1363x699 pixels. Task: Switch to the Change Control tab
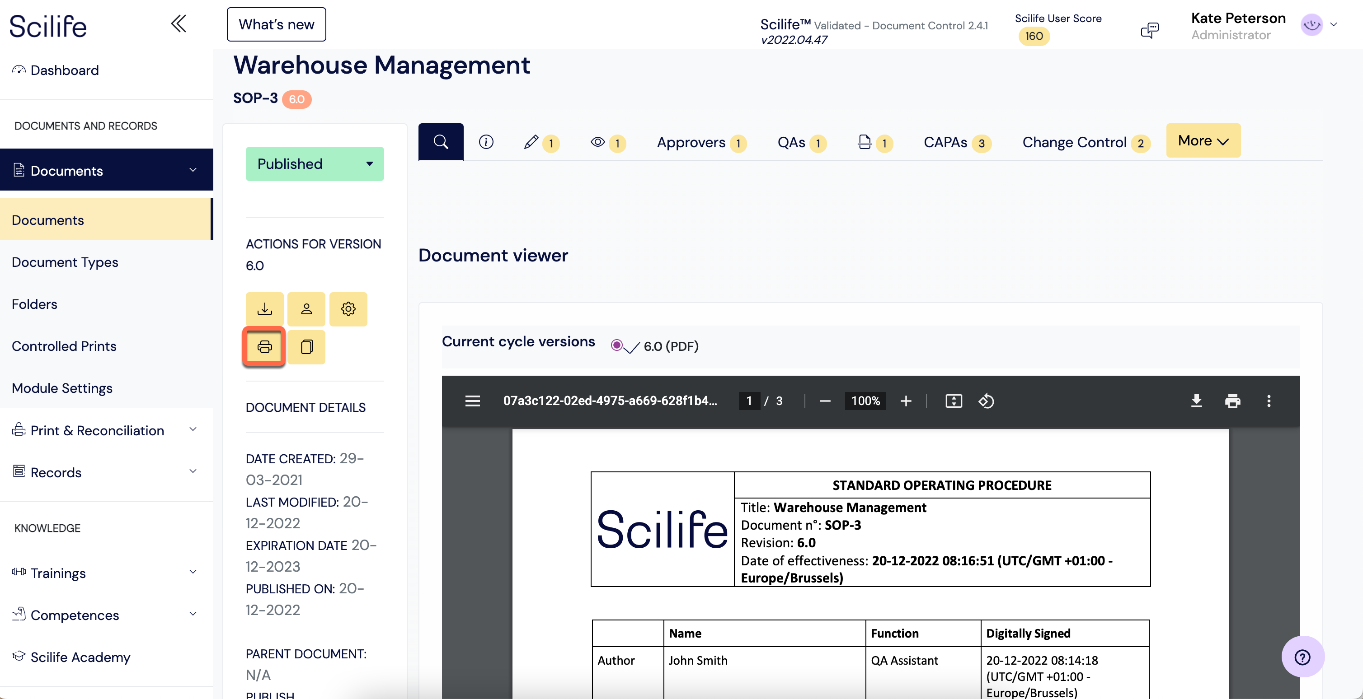pyautogui.click(x=1086, y=143)
